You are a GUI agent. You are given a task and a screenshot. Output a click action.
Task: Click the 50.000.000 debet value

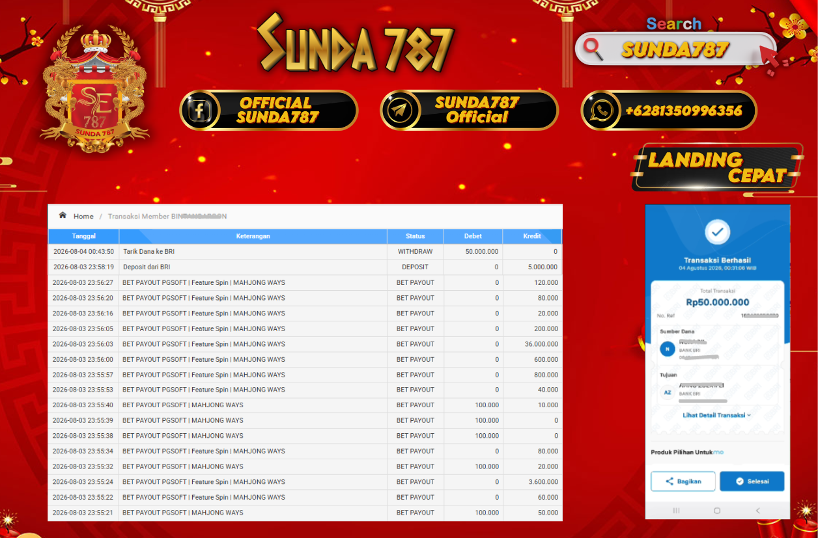click(x=482, y=251)
